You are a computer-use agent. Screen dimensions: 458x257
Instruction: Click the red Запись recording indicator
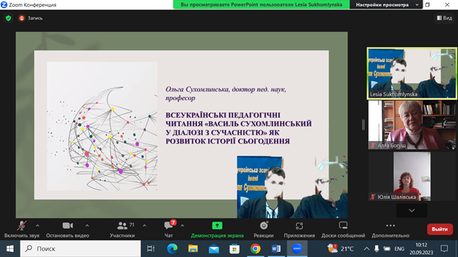tap(30, 18)
